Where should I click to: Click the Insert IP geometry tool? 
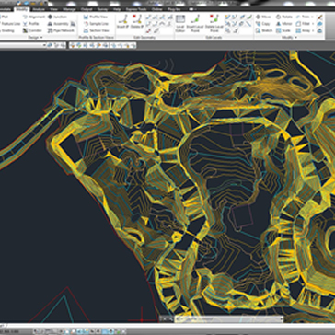click(x=123, y=22)
